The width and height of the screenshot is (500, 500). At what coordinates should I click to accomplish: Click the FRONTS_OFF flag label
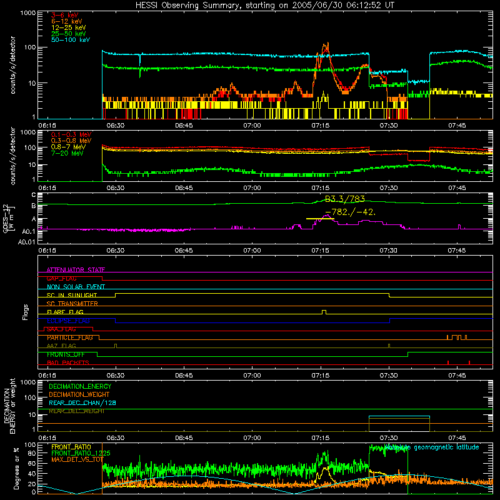coord(66,354)
